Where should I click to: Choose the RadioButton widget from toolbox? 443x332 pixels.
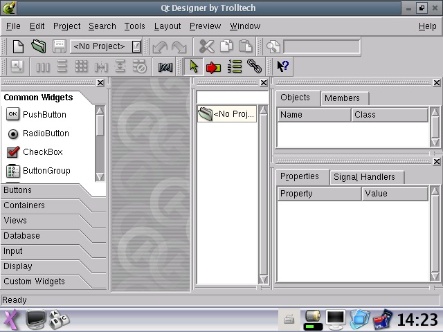tap(46, 133)
